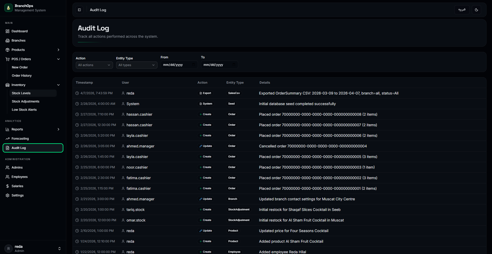Click timestamp 2/26/2026, 1:45:00 PM
Screen dimensions: 492x254
tap(97, 157)
